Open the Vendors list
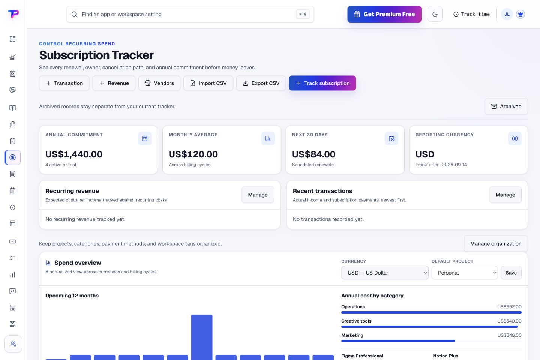The height and width of the screenshot is (360, 540). click(159, 83)
